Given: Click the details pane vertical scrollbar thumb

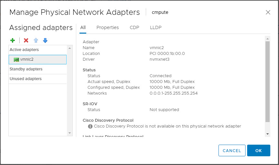Looking at the screenshot, I should (267, 81).
